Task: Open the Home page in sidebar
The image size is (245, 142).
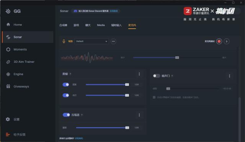Action: tap(14, 24)
